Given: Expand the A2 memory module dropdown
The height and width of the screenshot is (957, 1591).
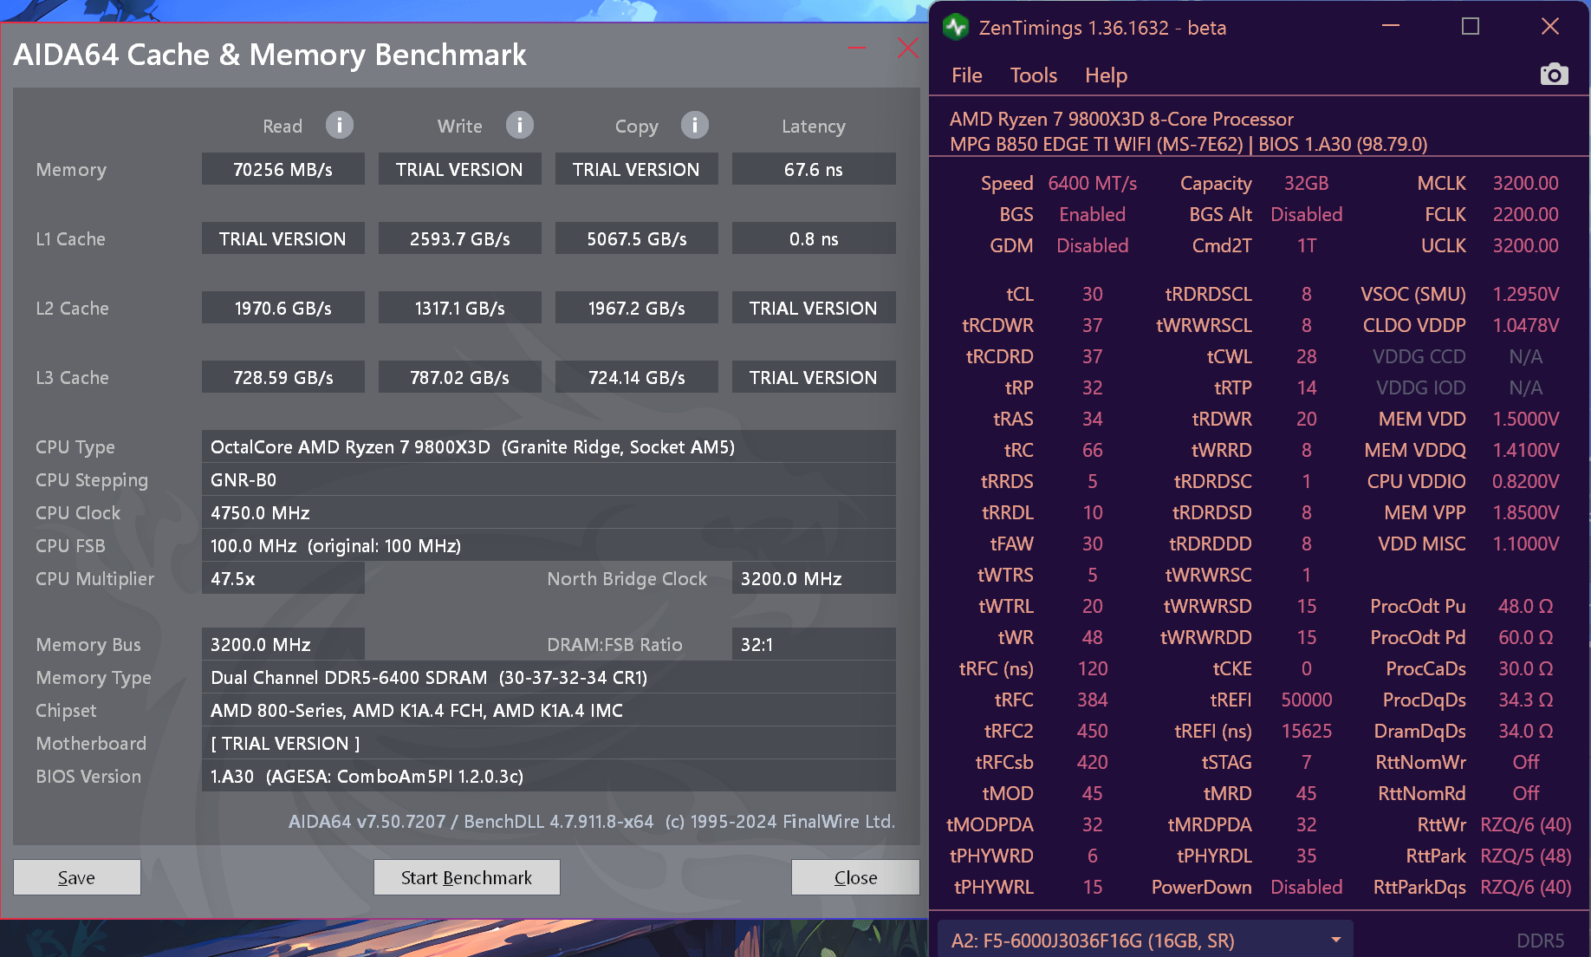Looking at the screenshot, I should point(1146,940).
